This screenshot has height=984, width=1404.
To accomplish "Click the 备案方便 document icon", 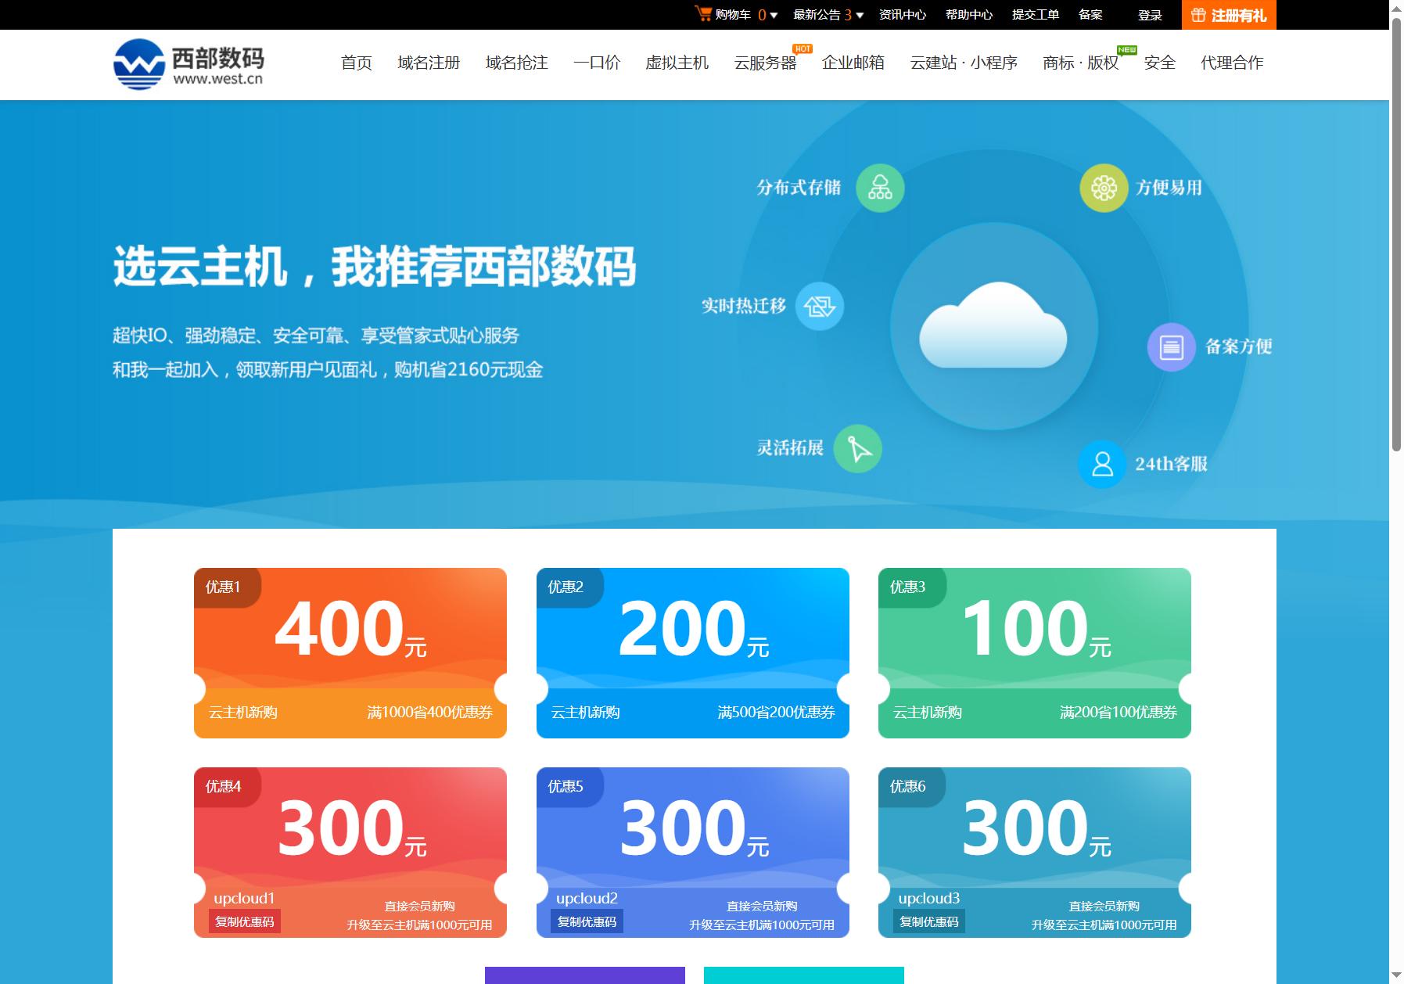I will coord(1171,347).
